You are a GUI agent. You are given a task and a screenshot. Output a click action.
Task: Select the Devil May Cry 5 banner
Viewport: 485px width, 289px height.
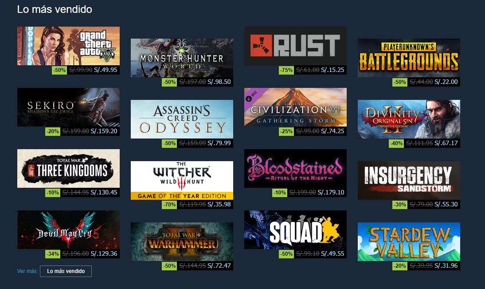[68, 230]
